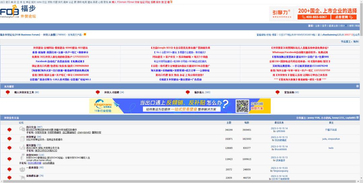Open 福步新人 recommended link
The width and height of the screenshot is (363, 183).
point(199,92)
